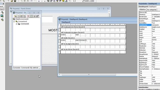This screenshot has width=160, height=90.
Task: Open a project with the folder icon
Action: [12, 1]
